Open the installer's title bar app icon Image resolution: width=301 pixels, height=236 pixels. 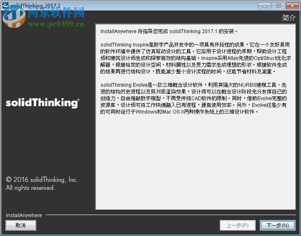[x=5, y=5]
